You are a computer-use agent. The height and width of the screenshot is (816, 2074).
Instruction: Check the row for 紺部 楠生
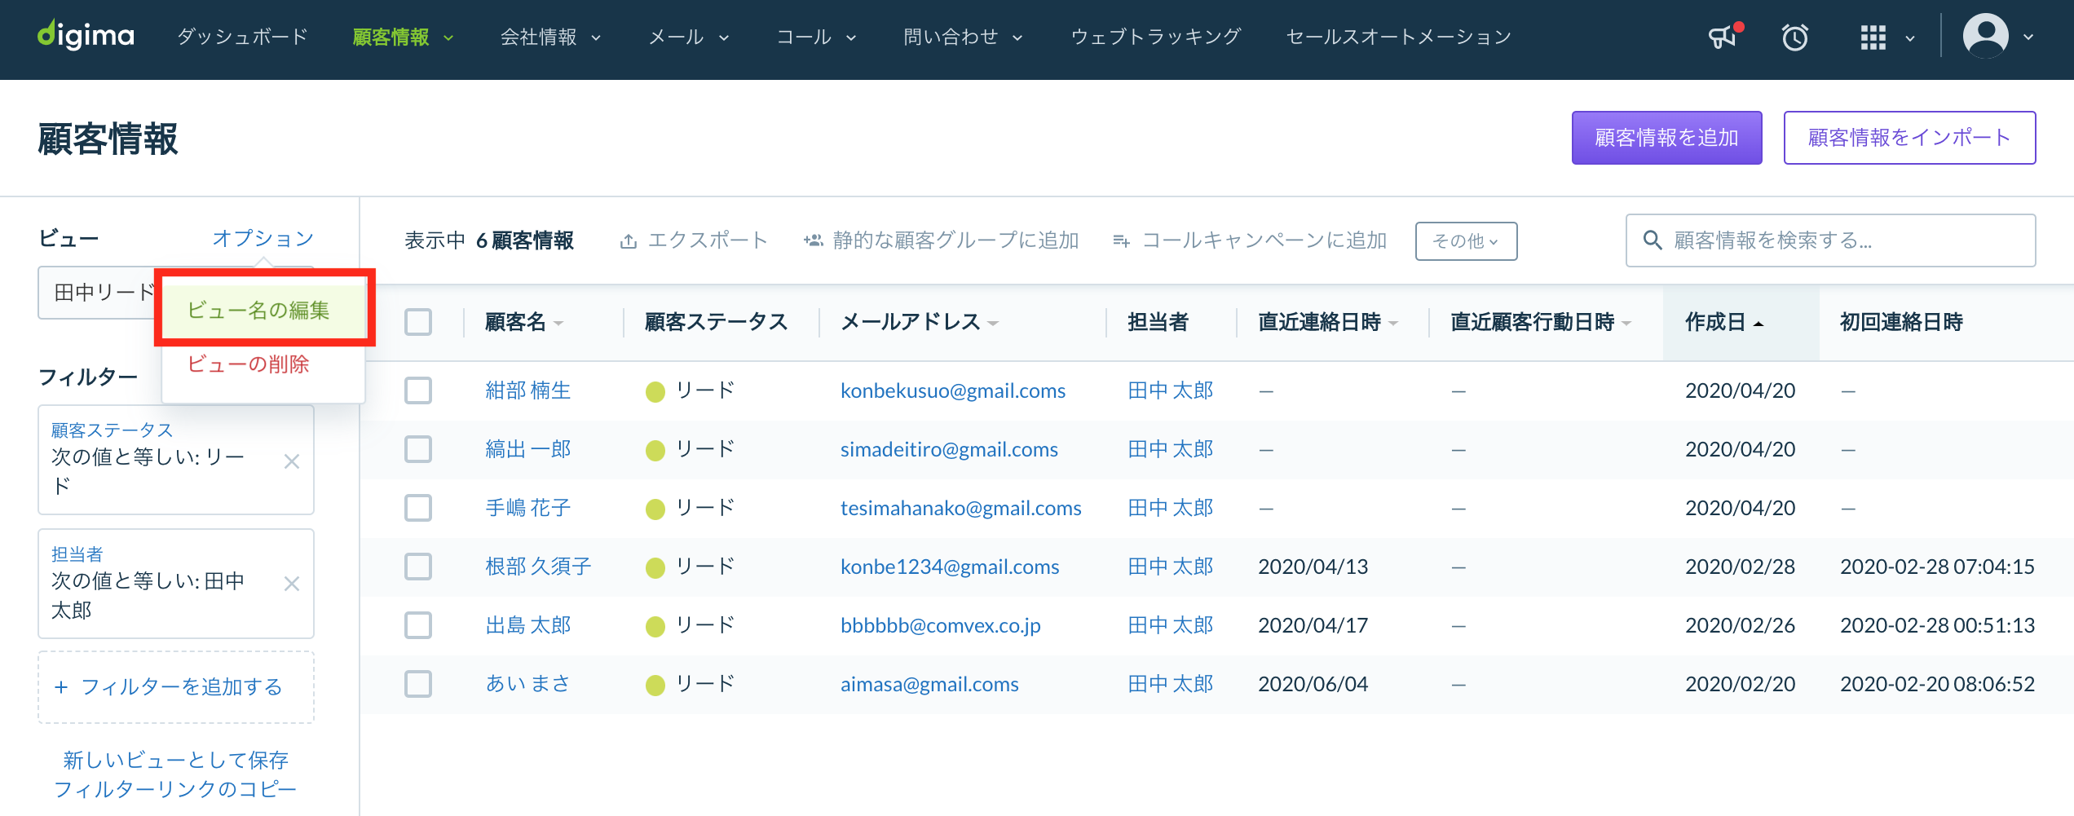[418, 390]
